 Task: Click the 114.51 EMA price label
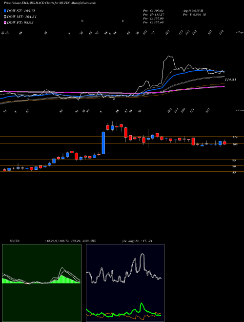[230, 80]
